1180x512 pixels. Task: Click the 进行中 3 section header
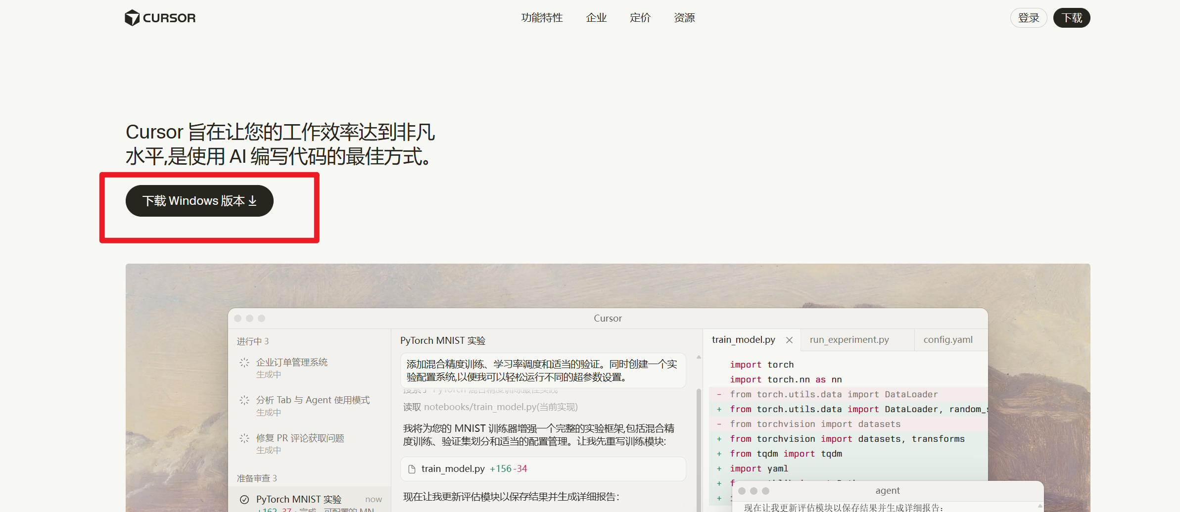(253, 341)
